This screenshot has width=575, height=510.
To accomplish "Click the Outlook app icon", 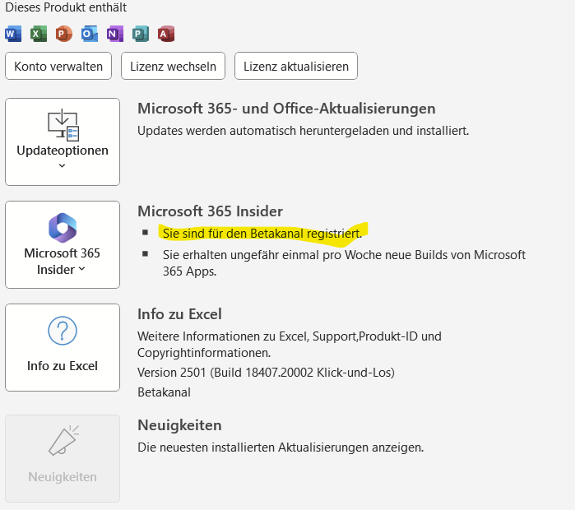I will pyautogui.click(x=90, y=34).
